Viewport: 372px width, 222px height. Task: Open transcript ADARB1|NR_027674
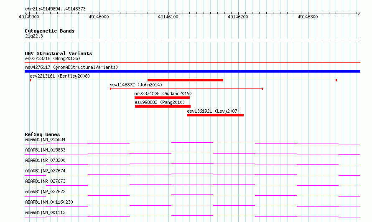[x=45, y=171]
